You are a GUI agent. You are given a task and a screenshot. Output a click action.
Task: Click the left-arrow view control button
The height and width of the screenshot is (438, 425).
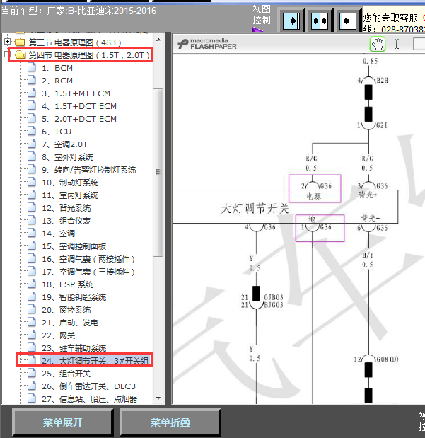348,21
